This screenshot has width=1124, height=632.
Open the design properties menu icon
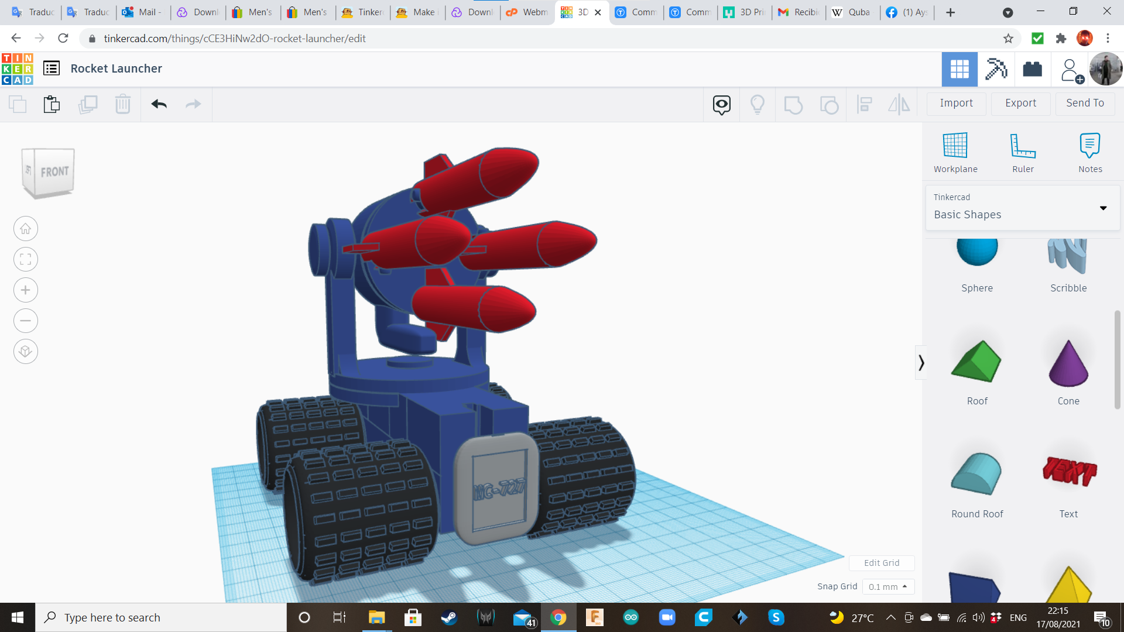pyautogui.click(x=52, y=68)
